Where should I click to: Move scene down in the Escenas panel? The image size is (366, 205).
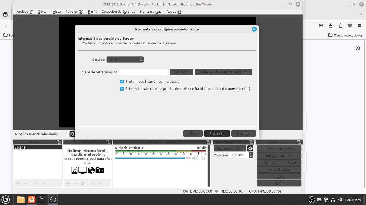(x=43, y=183)
